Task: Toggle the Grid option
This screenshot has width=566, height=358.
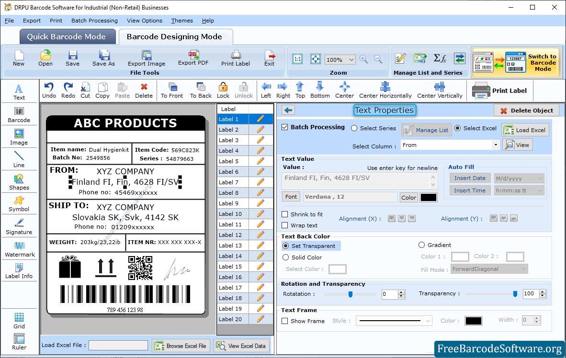Action: 19,321
